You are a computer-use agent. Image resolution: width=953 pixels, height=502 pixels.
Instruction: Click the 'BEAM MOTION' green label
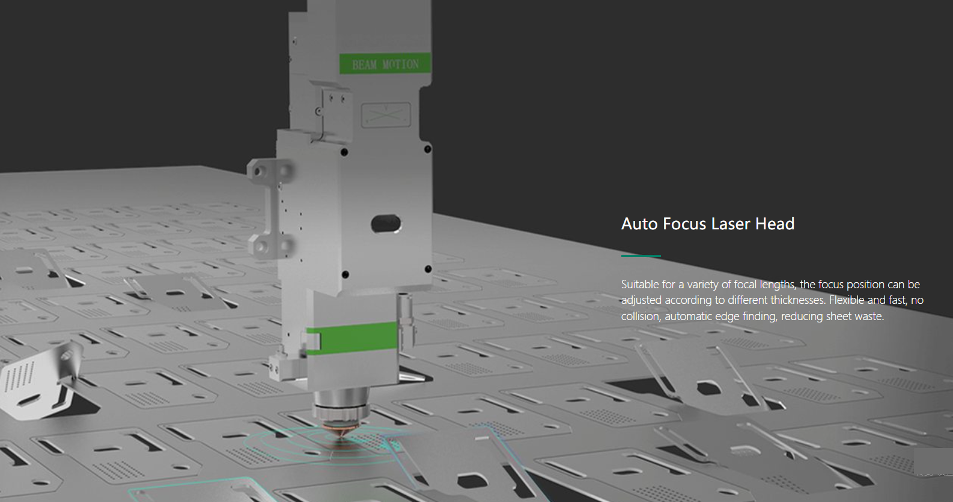click(385, 64)
